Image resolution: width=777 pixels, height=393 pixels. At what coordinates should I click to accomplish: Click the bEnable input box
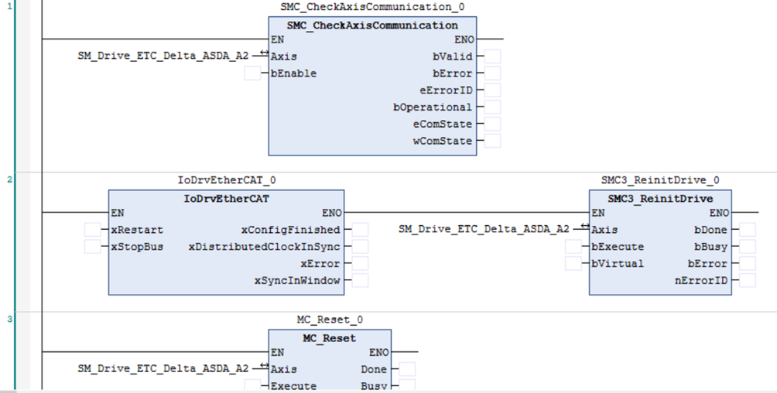click(x=252, y=73)
